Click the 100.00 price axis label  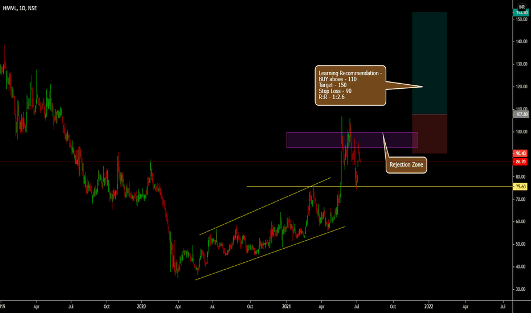521,131
